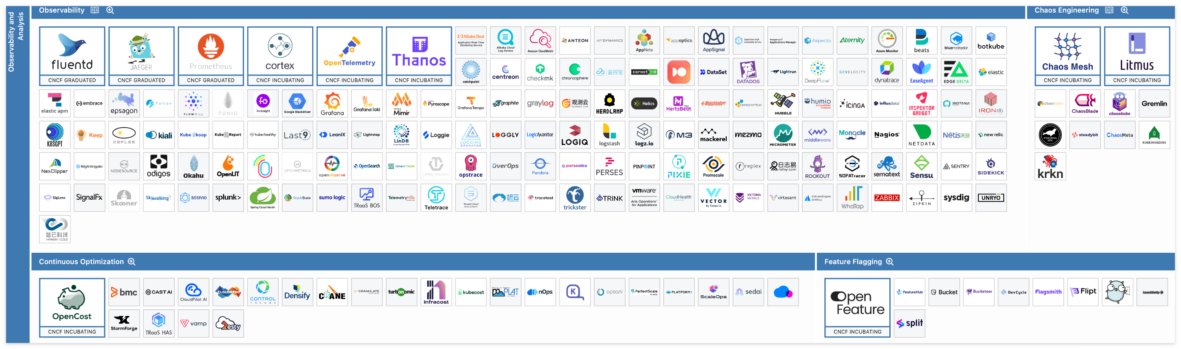
Task: Click the OpenSearch tile
Action: 367,166
